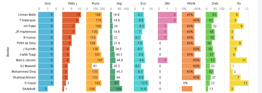Click S Gopal's economy bar showing 12.5
Image resolution: width=262 pixels, height=93 pixels.
(x=141, y=83)
